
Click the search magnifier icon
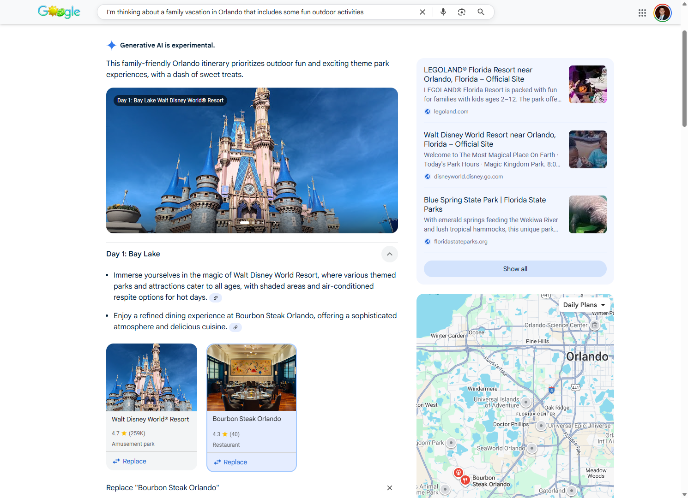click(x=481, y=12)
